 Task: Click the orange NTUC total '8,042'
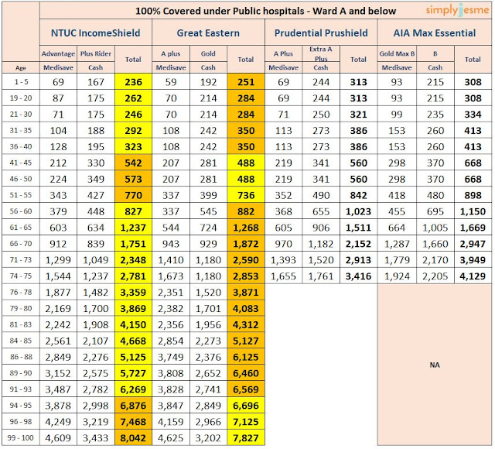(x=133, y=438)
